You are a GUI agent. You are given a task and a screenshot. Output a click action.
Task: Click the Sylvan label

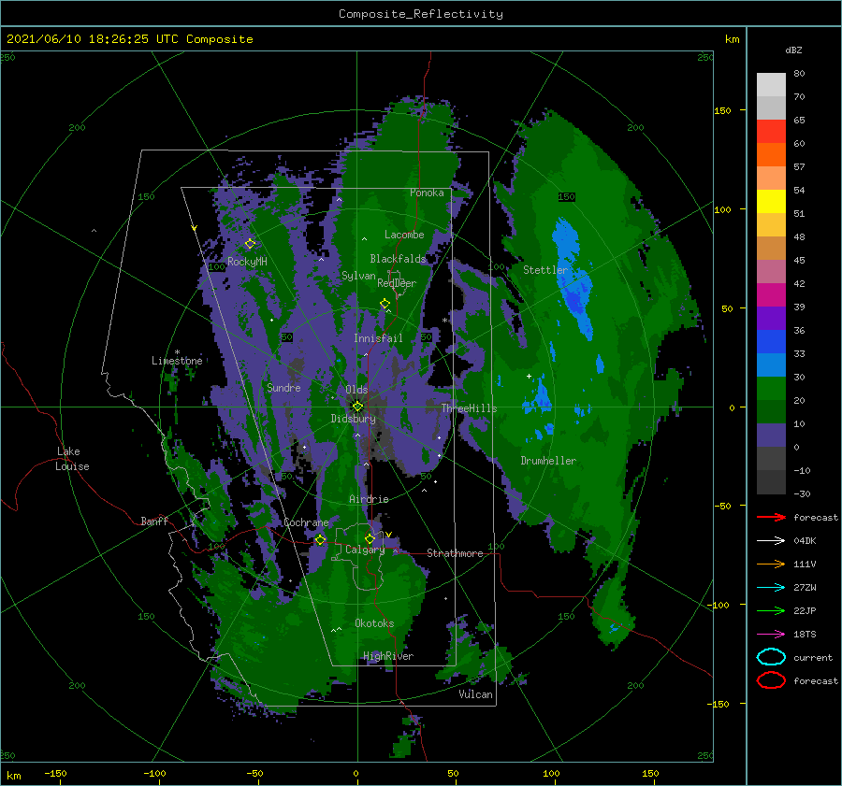click(358, 276)
